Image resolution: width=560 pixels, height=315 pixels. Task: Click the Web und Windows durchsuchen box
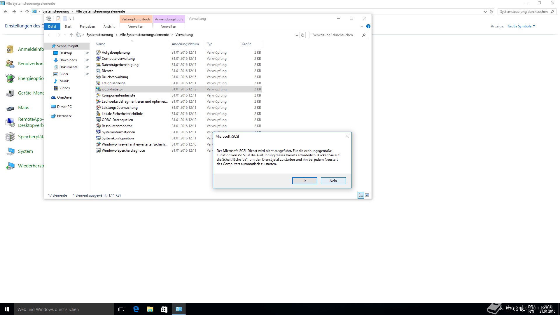pyautogui.click(x=64, y=309)
